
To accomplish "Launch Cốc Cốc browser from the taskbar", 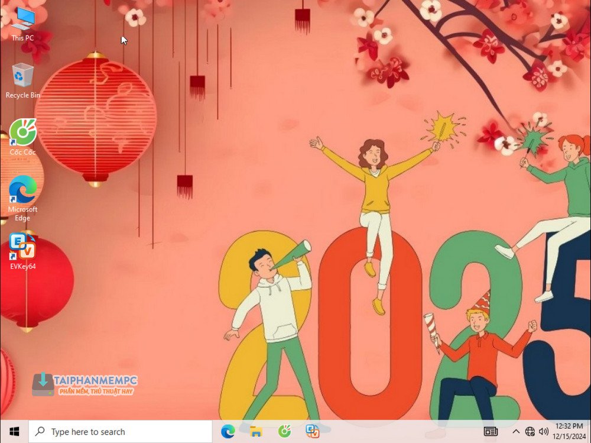I will coord(284,432).
